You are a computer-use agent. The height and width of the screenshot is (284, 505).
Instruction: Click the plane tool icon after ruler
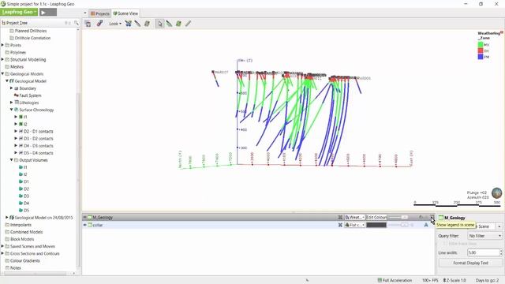tap(148, 24)
